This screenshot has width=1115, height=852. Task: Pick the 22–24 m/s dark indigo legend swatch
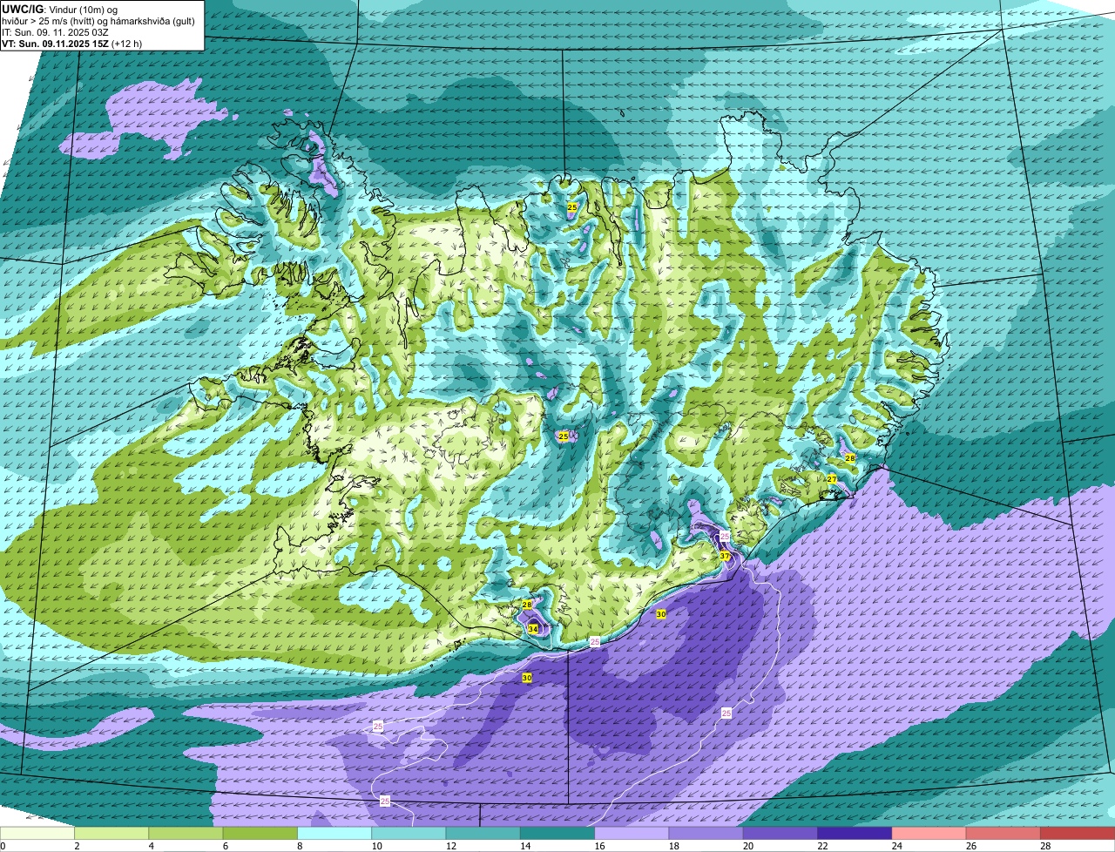click(855, 834)
